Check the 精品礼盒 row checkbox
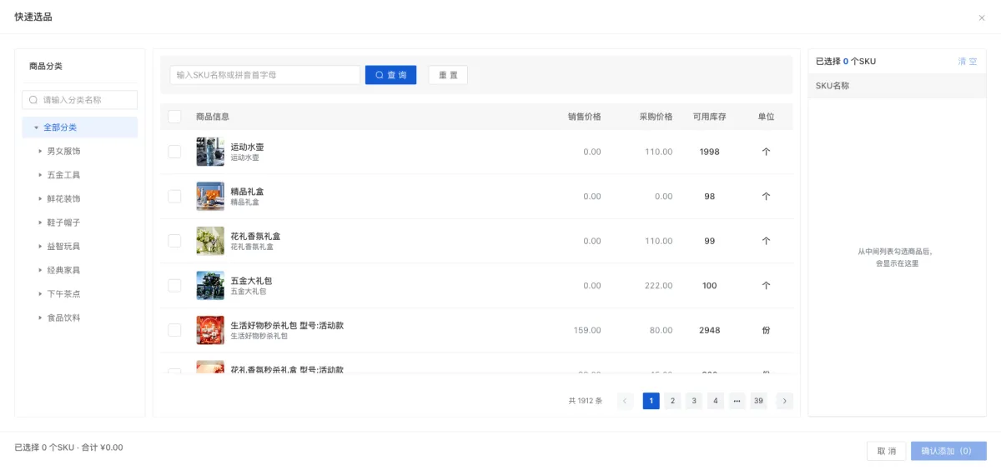The width and height of the screenshot is (1001, 470). point(174,197)
